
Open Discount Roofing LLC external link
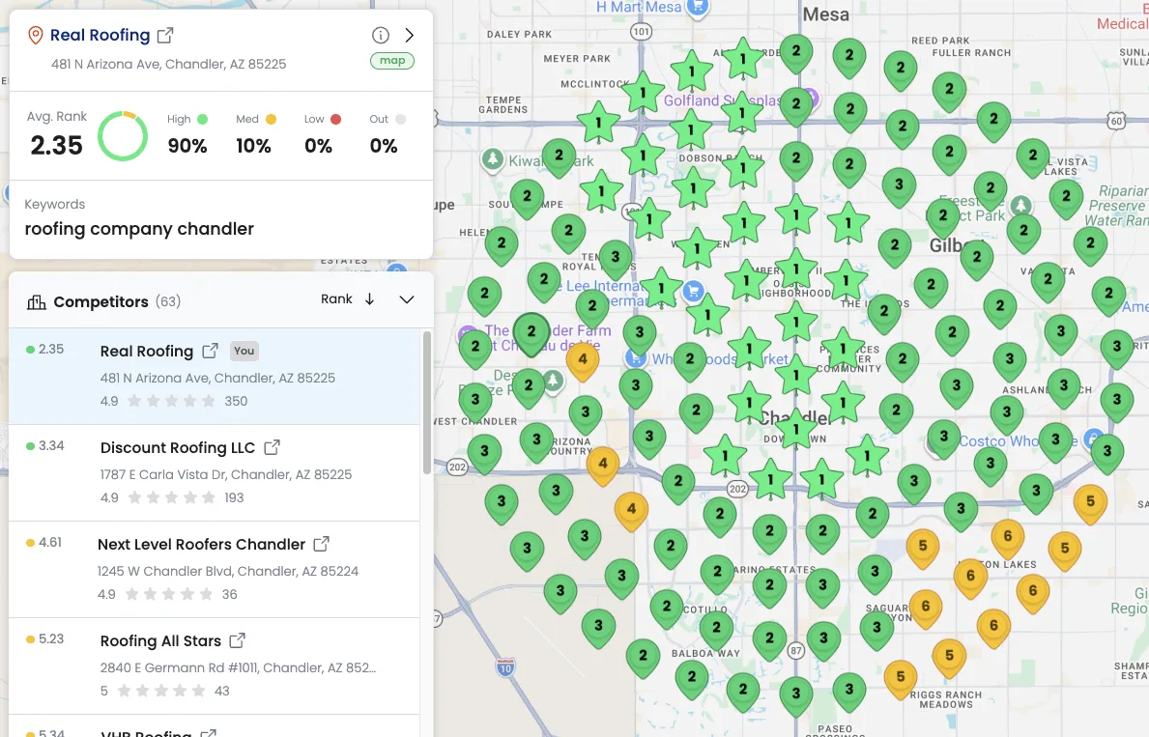(x=272, y=447)
